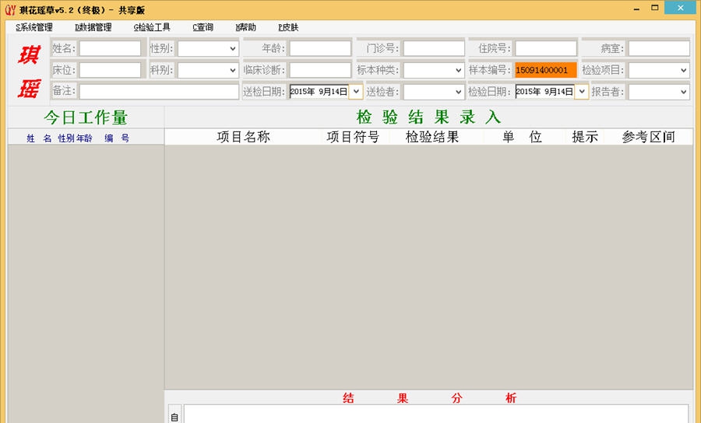Open the S系统管理 menu
This screenshot has width=701, height=423.
34,27
